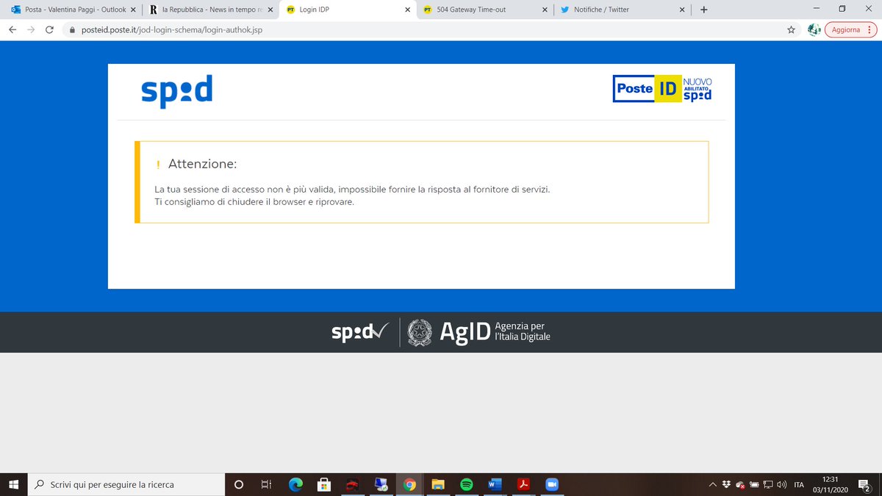
Task: Click the Windows search box
Action: pos(126,484)
